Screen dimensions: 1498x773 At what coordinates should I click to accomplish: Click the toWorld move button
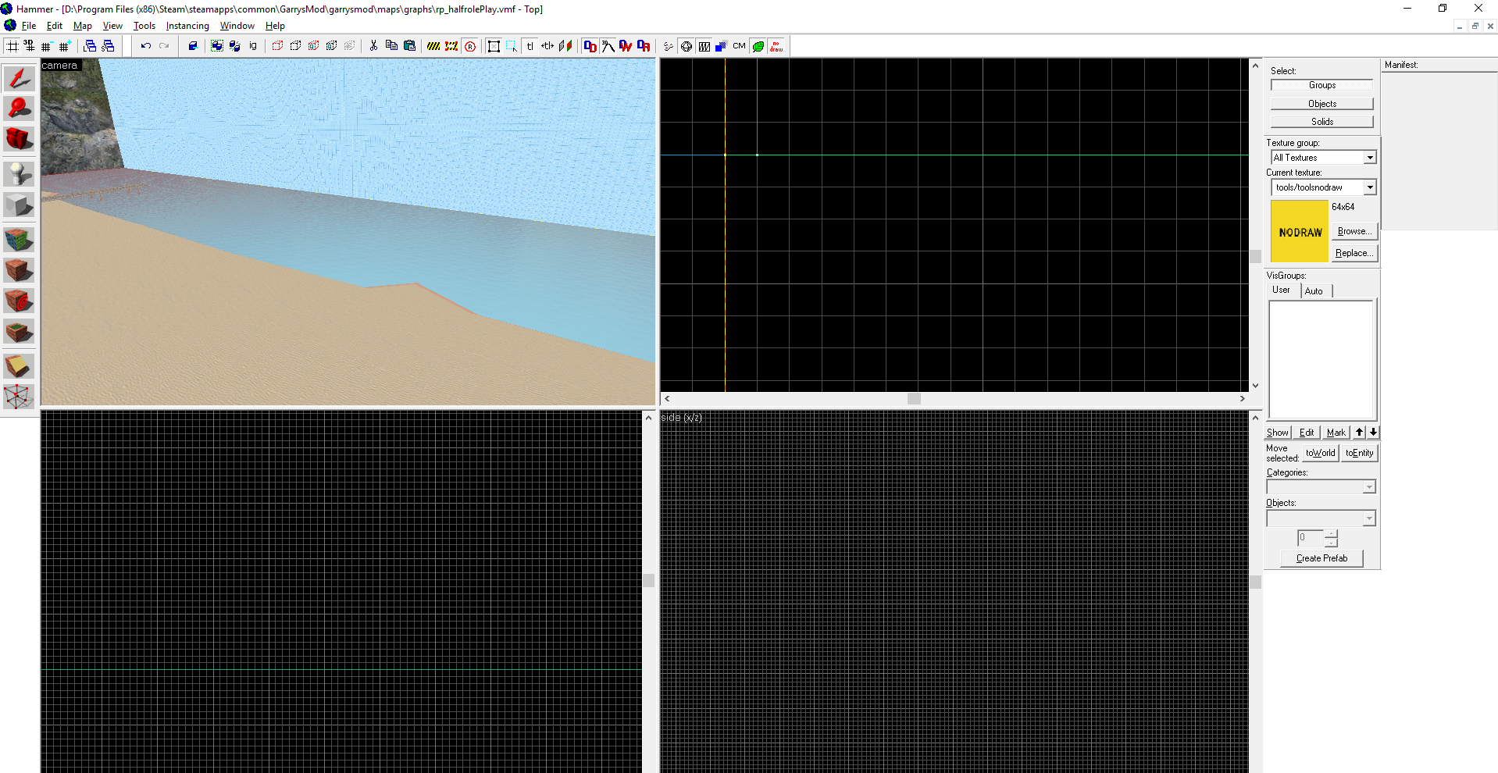point(1321,453)
